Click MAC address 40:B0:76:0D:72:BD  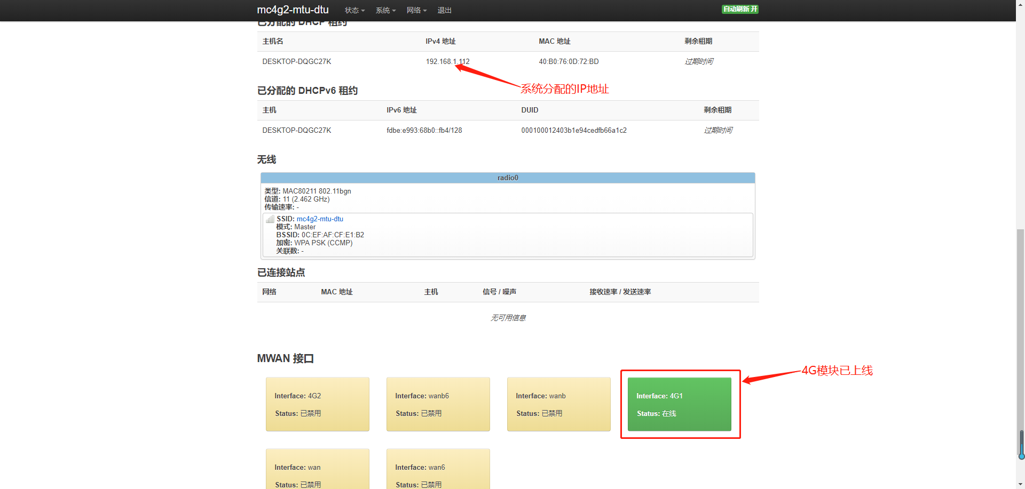tap(569, 61)
